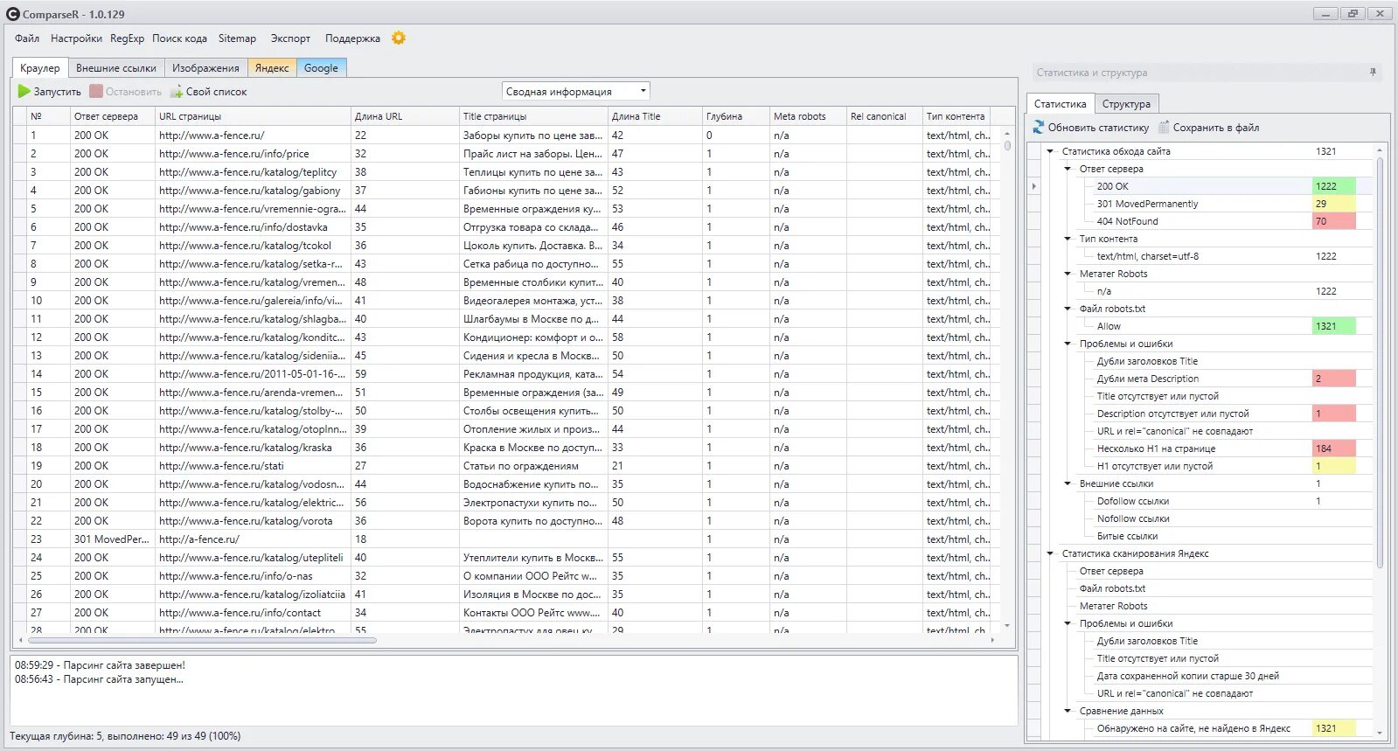The width and height of the screenshot is (1398, 751).
Task: Click status bar Текущая глубина text
Action: pyautogui.click(x=125, y=736)
